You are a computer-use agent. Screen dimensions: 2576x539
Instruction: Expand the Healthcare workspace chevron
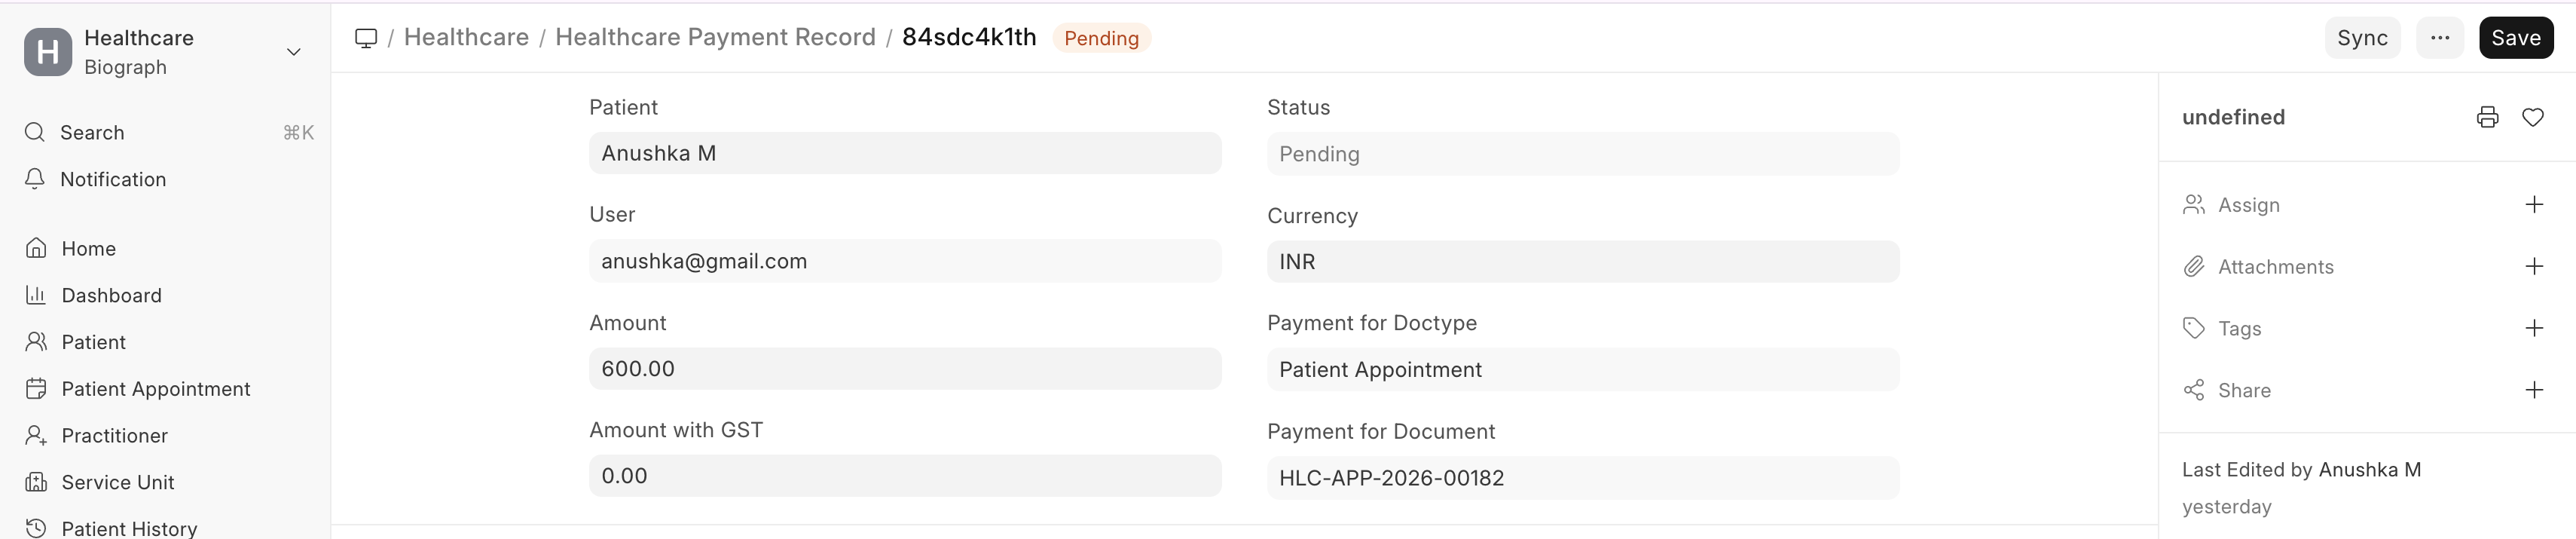293,51
